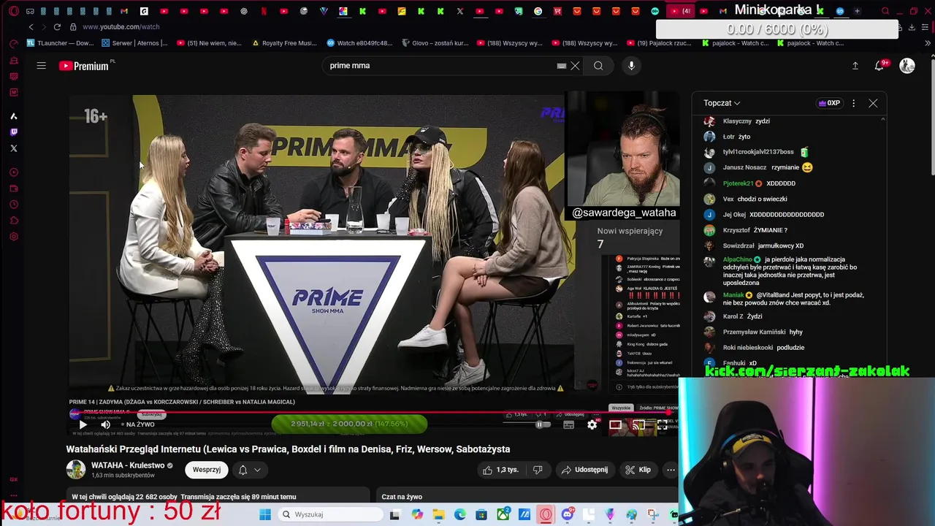Click the 0XP channel points badge

click(829, 103)
